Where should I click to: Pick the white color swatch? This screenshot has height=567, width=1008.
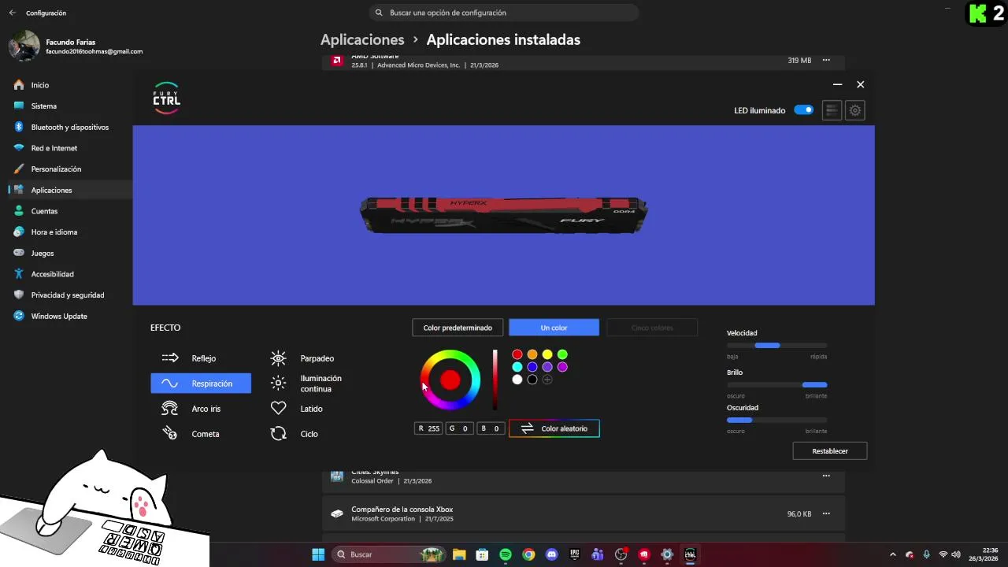click(517, 380)
